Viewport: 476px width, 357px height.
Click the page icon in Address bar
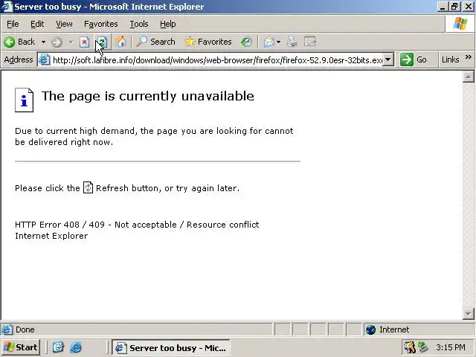pos(45,59)
